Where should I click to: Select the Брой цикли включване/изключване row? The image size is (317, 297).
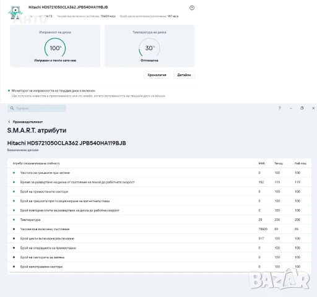[159, 238]
